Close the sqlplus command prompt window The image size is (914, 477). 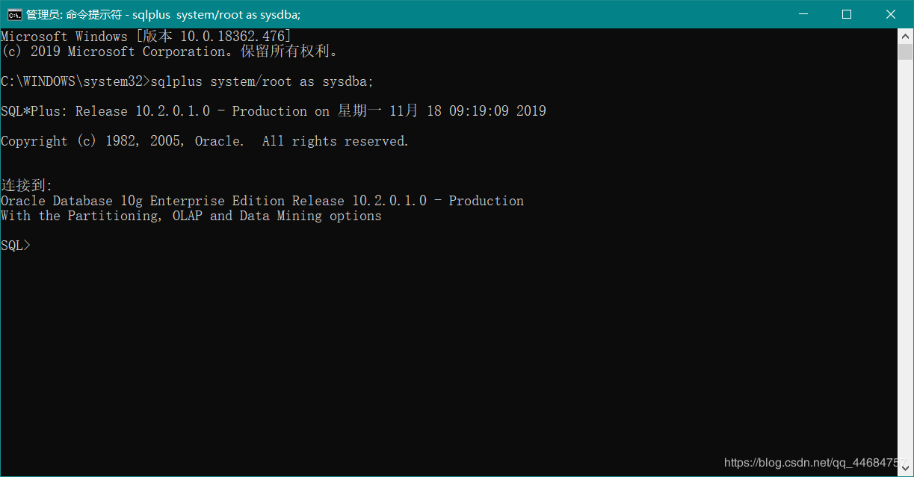(x=891, y=14)
